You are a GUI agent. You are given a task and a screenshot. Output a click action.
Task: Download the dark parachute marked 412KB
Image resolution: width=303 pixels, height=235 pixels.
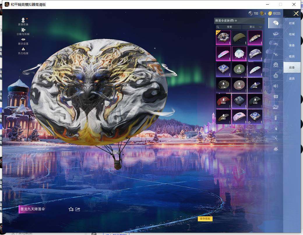(255, 101)
